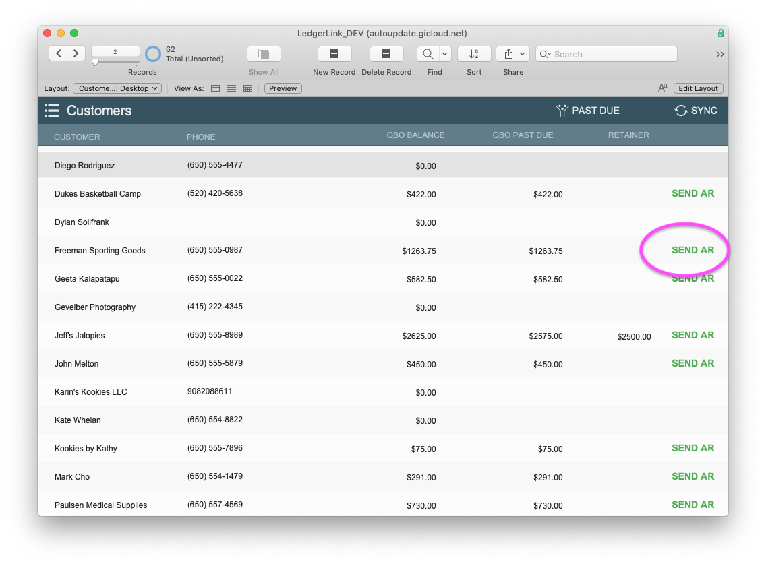
Task: Switch to Table view
Action: [247, 88]
